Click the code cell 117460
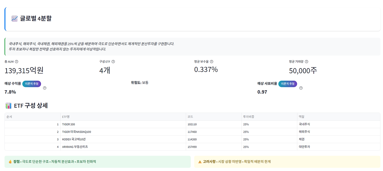Image resolution: width=383 pixels, height=171 pixels. tap(214, 132)
